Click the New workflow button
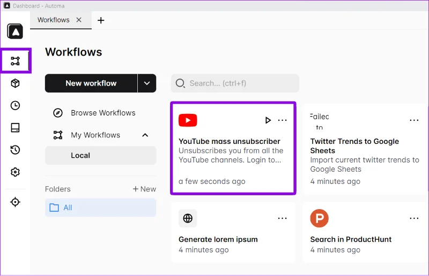The image size is (429, 276). pos(91,83)
